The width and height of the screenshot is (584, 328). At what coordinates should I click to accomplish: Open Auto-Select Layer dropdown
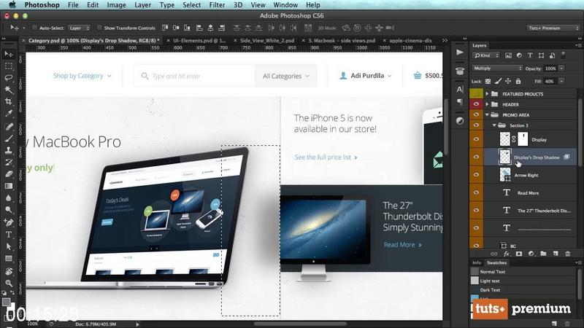click(79, 28)
